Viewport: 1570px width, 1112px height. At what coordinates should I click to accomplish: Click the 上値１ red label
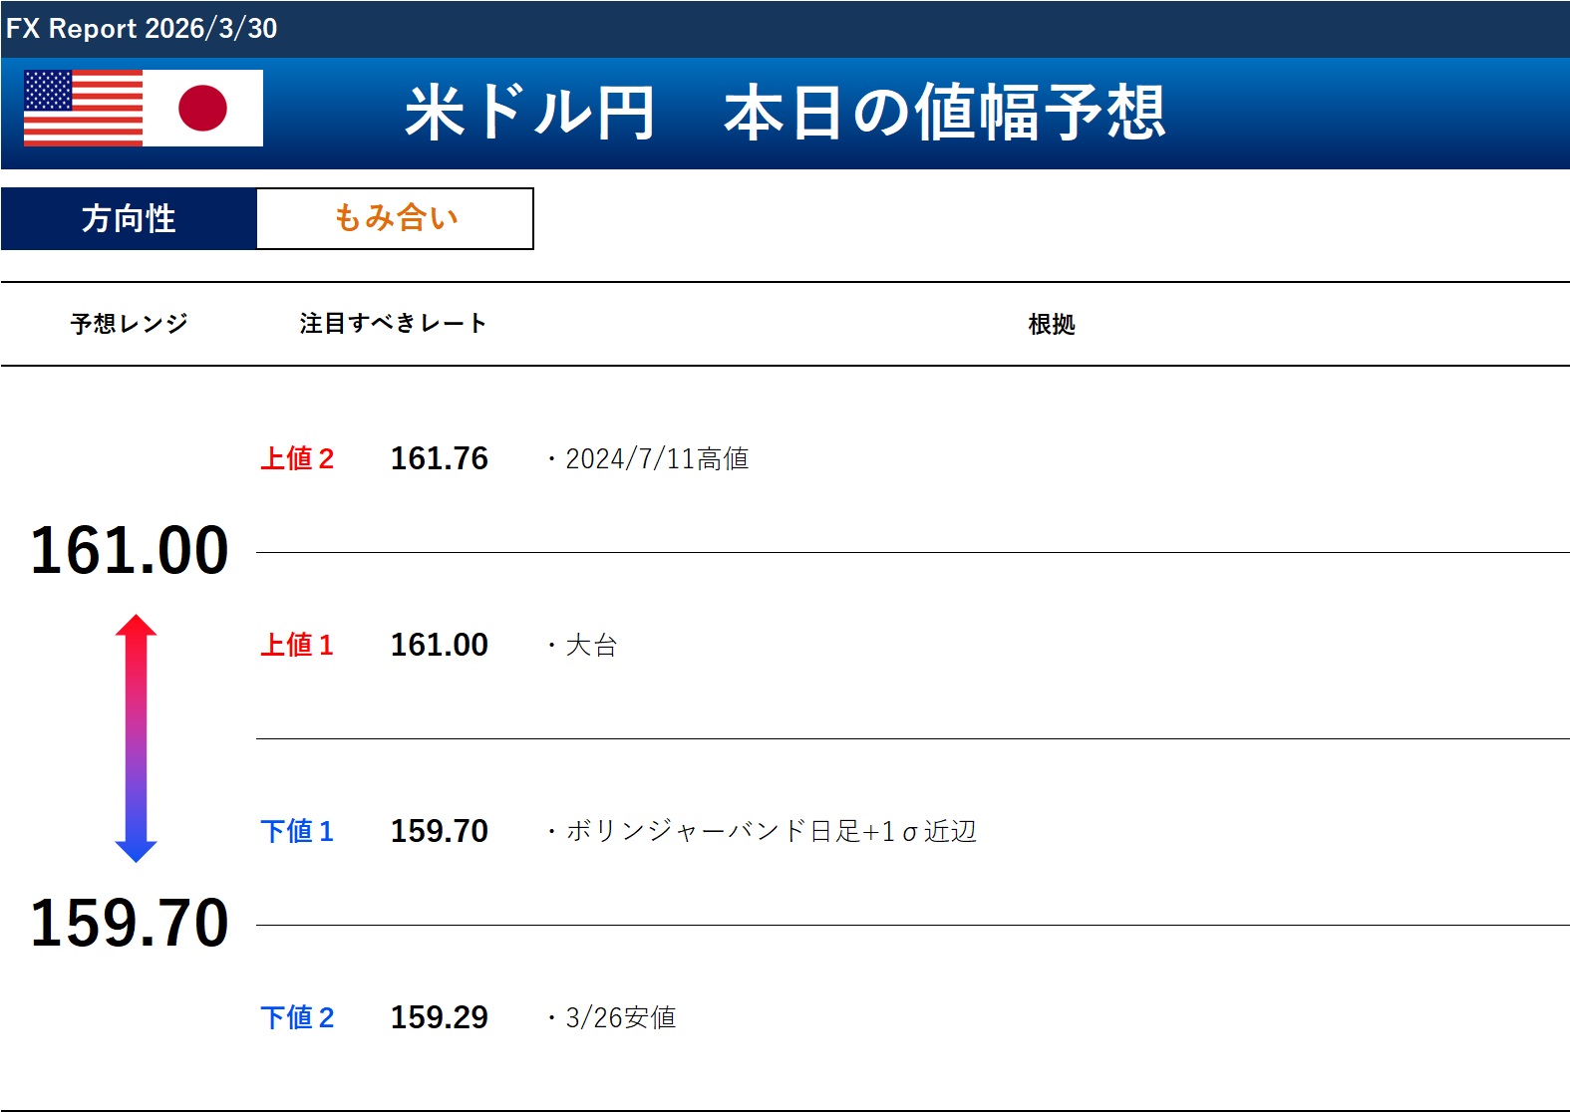[297, 645]
